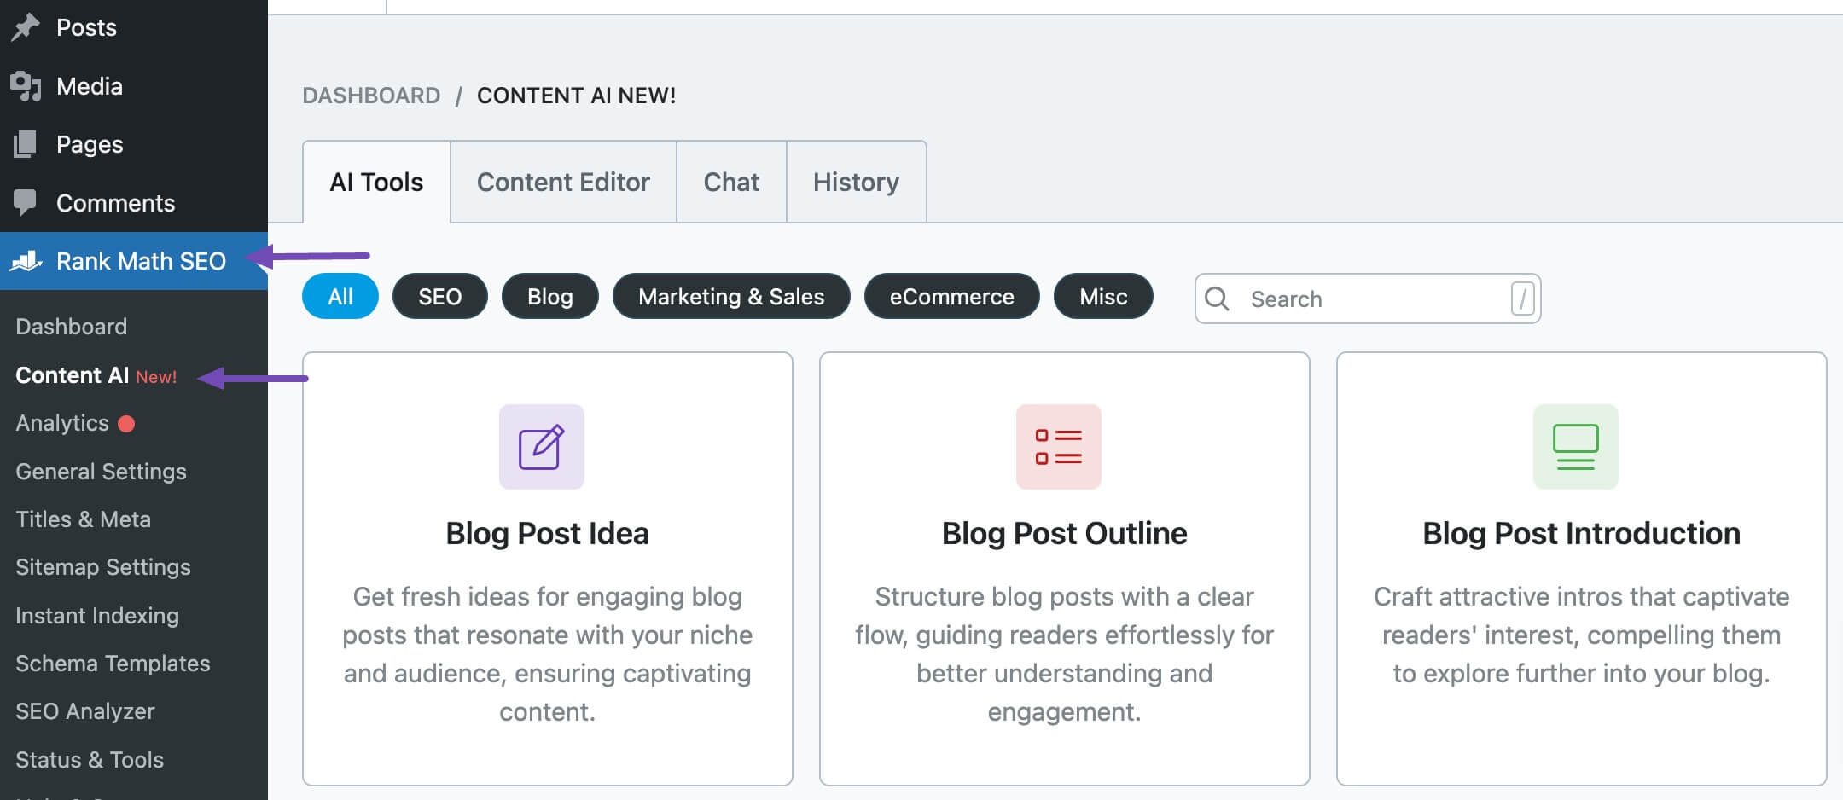
Task: Open General Settings submenu item
Action: [x=101, y=472]
